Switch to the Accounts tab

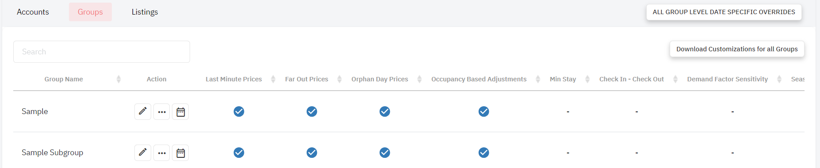pos(33,12)
